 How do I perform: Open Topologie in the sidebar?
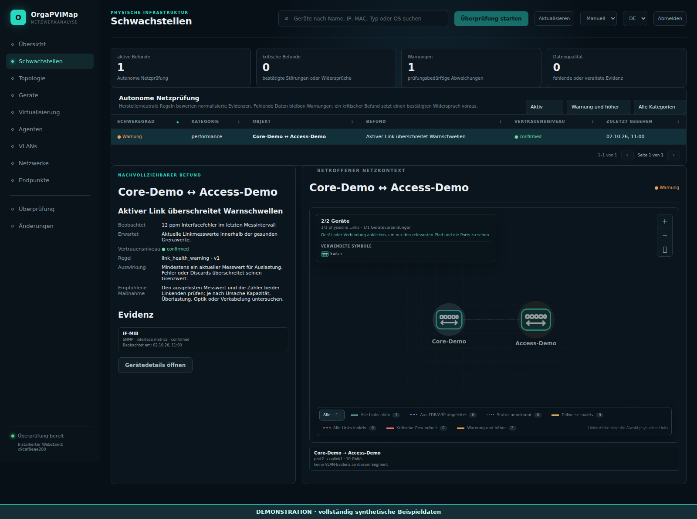[50, 78]
